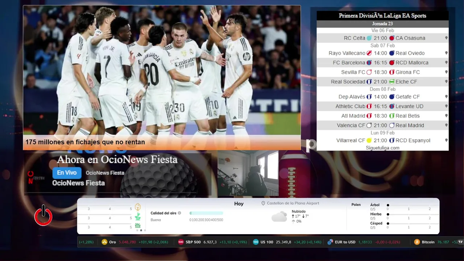Open the Girona FC crest icon
This screenshot has width=464, height=261.
pos(392,72)
